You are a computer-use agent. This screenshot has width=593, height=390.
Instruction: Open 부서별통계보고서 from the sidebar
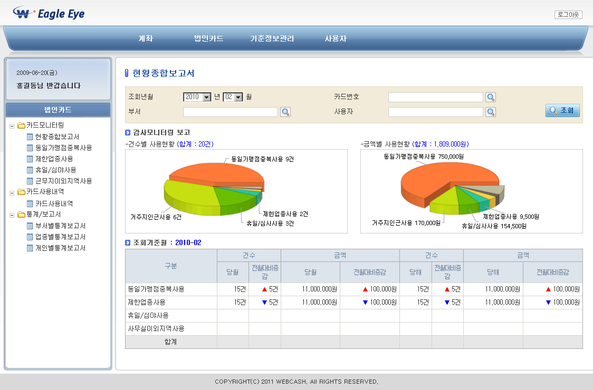[x=60, y=226]
